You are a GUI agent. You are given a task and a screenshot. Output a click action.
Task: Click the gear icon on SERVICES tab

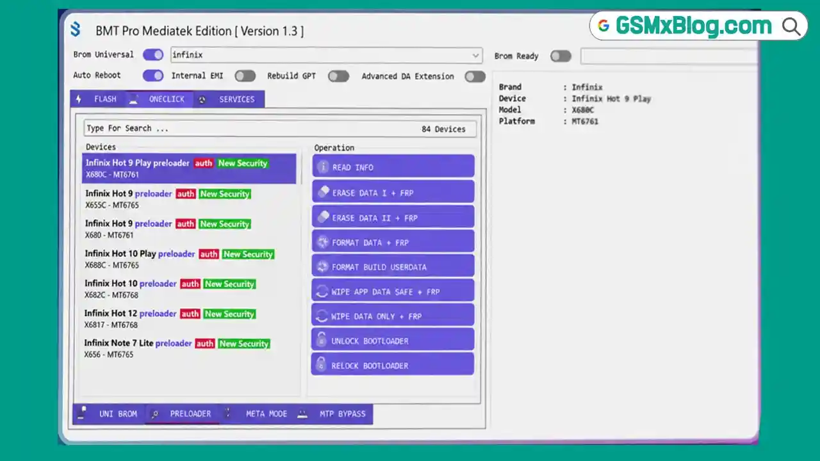(202, 100)
